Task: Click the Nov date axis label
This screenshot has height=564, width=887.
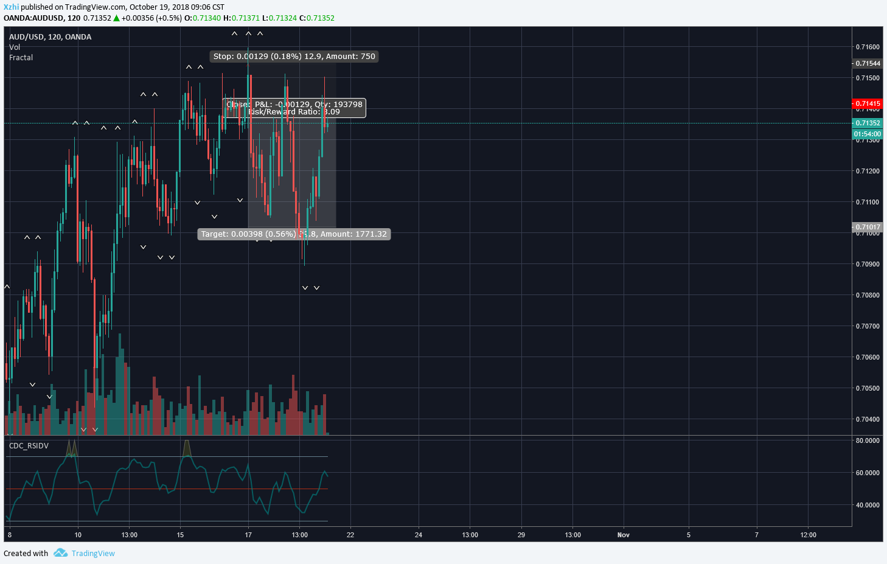Action: (x=624, y=535)
